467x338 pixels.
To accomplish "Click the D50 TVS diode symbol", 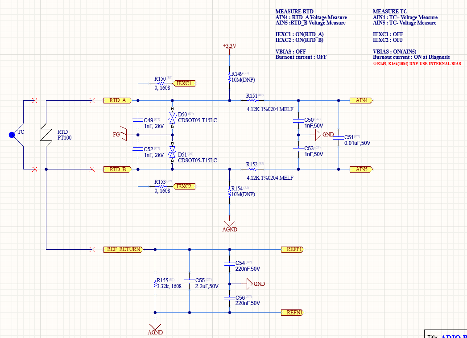I will (x=172, y=118).
